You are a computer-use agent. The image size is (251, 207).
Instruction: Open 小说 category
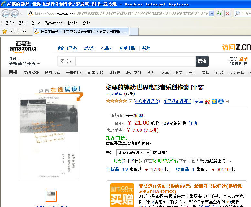[x=179, y=73]
